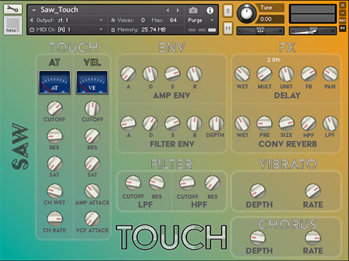The height and width of the screenshot is (261, 349).
Task: Click the VEL velocity meter display
Action: click(92, 82)
